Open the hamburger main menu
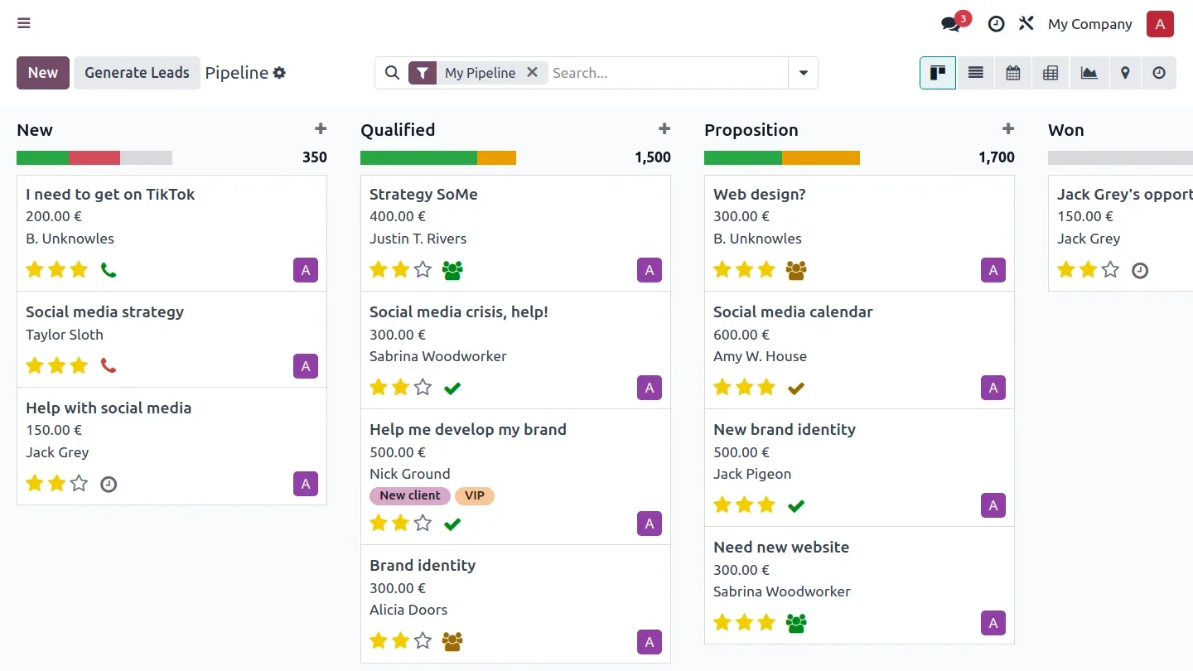Image resolution: width=1193 pixels, height=671 pixels. (x=24, y=23)
